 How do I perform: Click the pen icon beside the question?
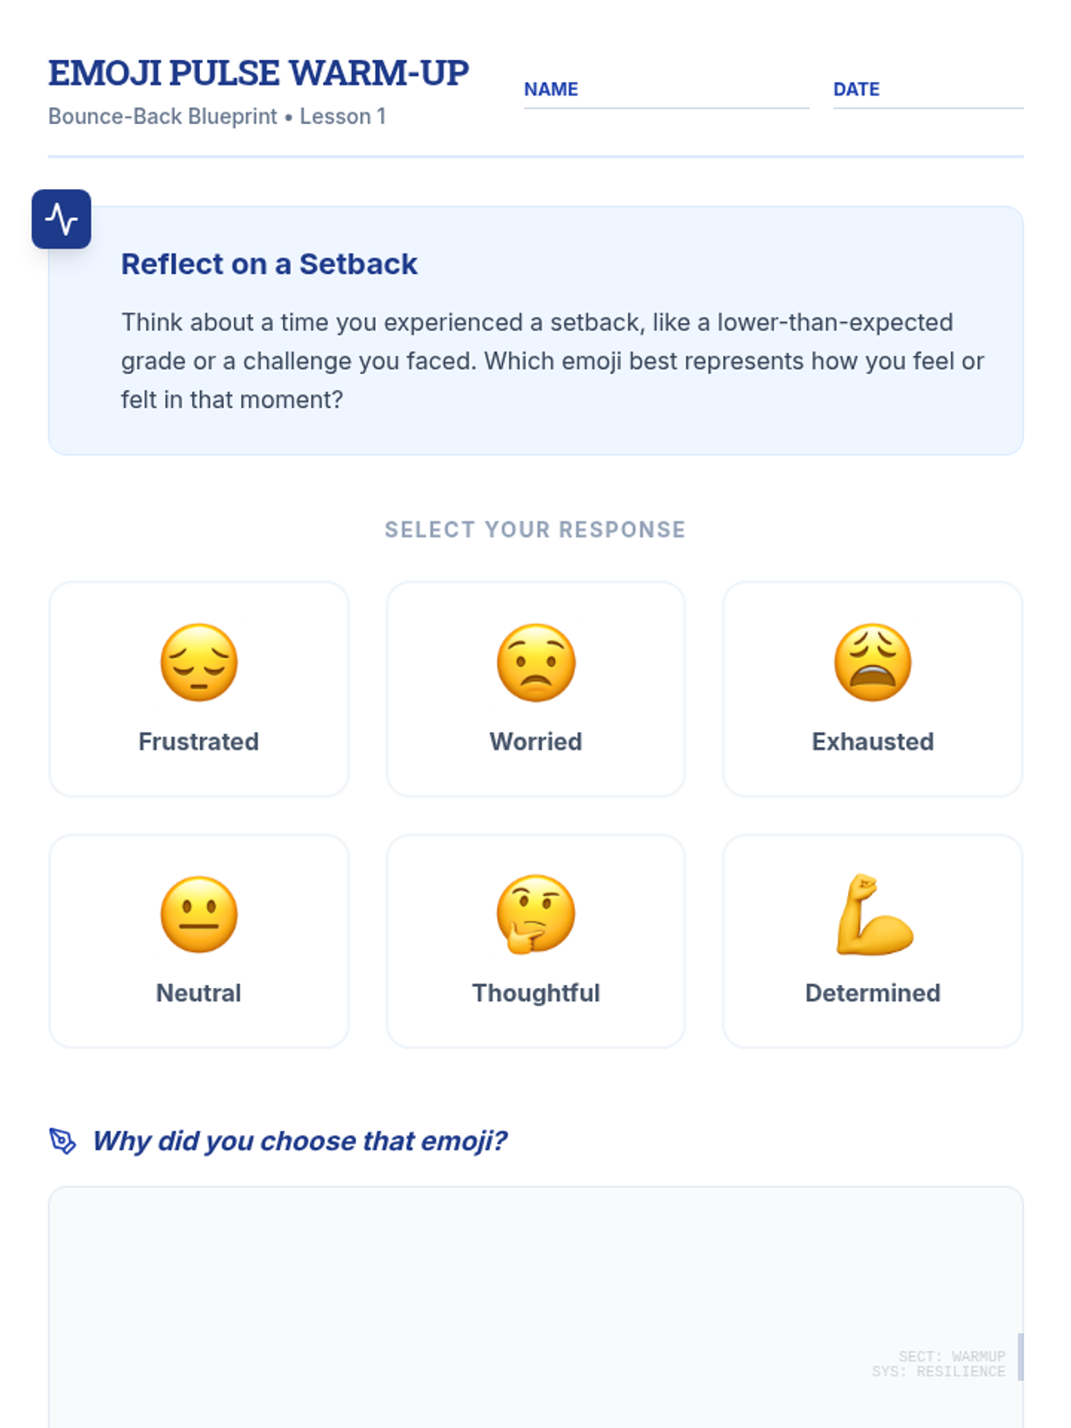pos(62,1141)
